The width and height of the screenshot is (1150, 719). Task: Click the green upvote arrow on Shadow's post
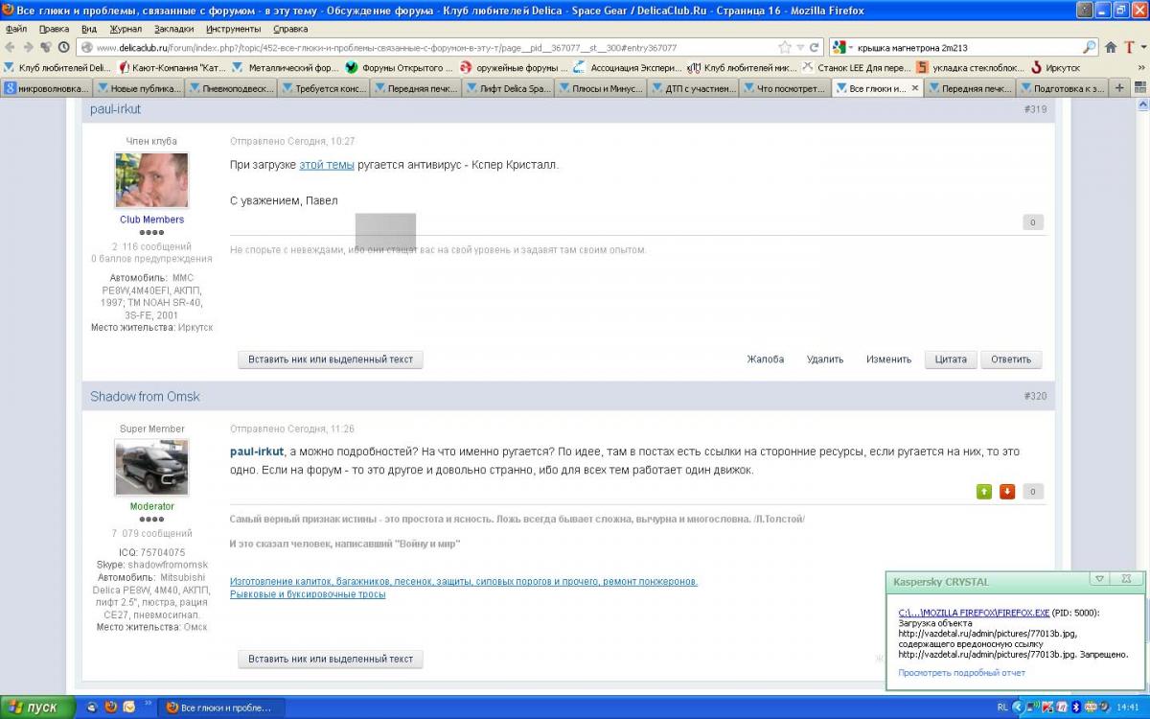983,492
